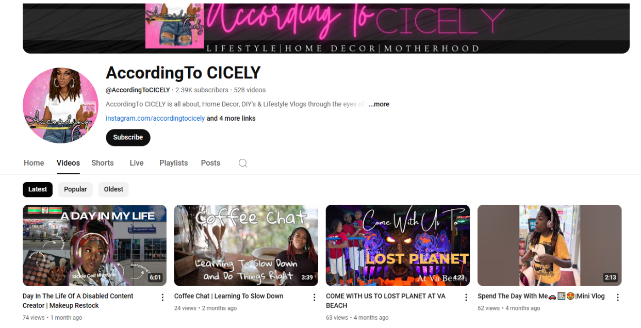Open the Posts tab
This screenshot has width=641, height=328.
pos(210,163)
